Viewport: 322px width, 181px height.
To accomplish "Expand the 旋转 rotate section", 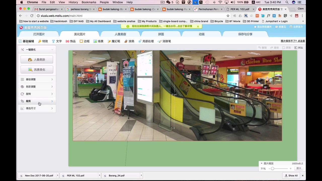I will (37, 94).
